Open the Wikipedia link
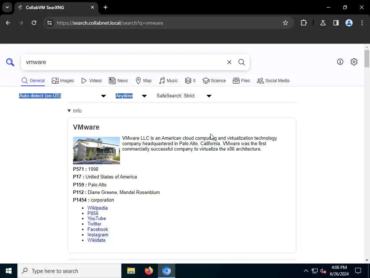The width and height of the screenshot is (370, 278). point(98,208)
